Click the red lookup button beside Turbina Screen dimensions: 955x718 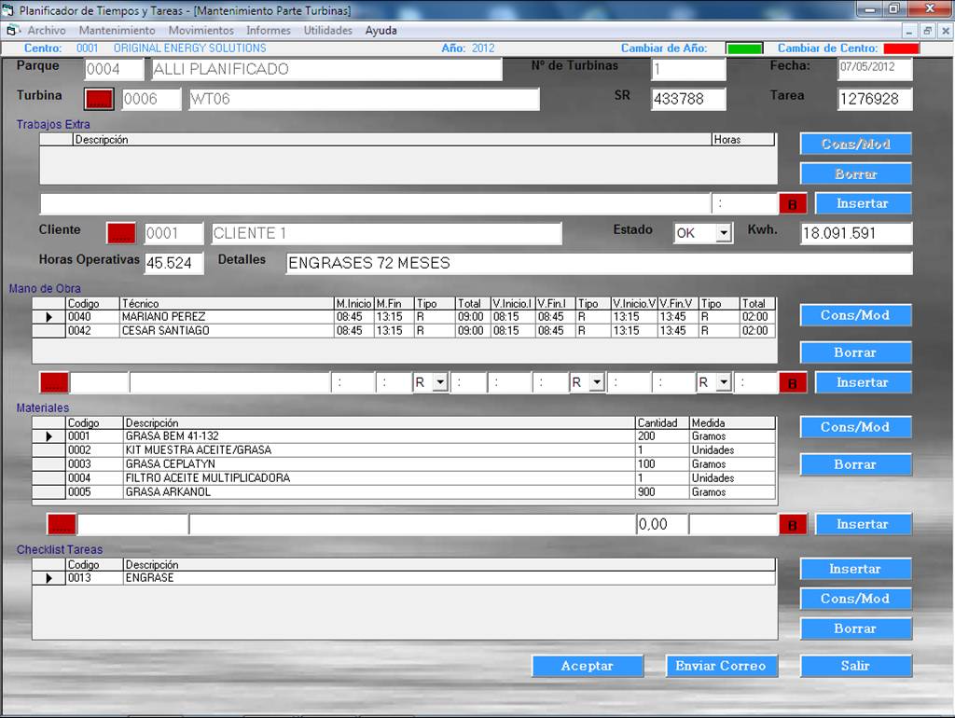[x=98, y=99]
